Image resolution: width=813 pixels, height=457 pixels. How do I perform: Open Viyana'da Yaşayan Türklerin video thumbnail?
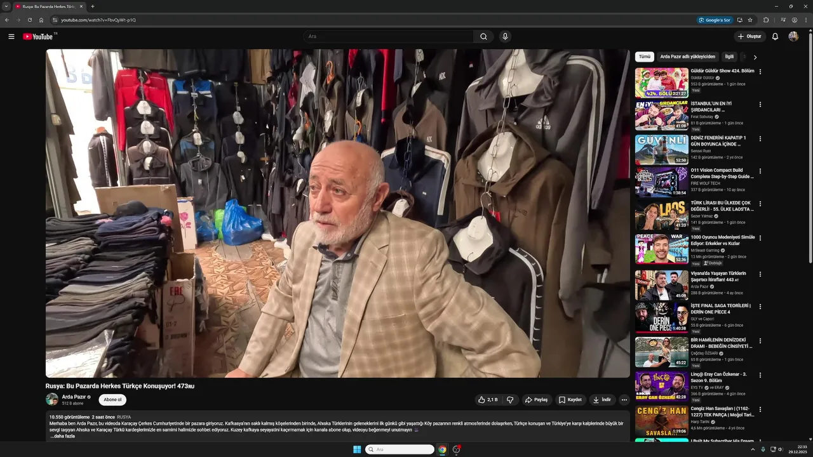click(661, 285)
